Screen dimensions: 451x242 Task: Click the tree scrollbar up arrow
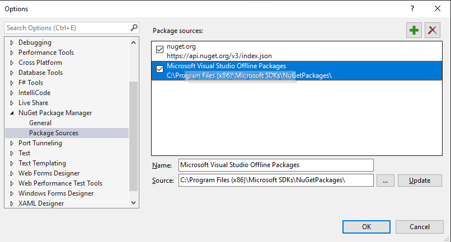134,42
